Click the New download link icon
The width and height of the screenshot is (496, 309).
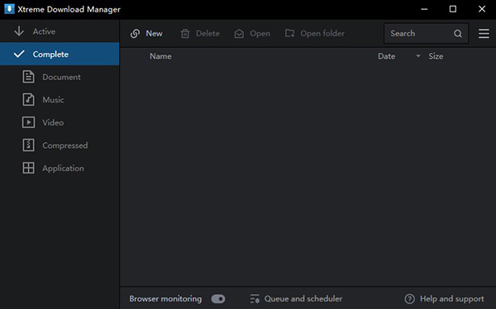(135, 34)
